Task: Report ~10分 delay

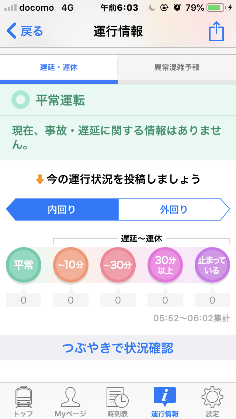Action: tap(71, 265)
